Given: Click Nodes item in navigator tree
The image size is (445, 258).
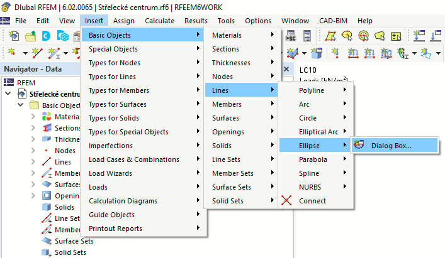Looking at the screenshot, I should [65, 151].
